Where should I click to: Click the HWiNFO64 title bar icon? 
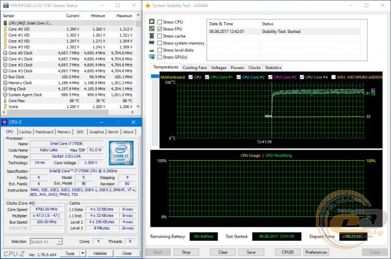pyautogui.click(x=5, y=5)
